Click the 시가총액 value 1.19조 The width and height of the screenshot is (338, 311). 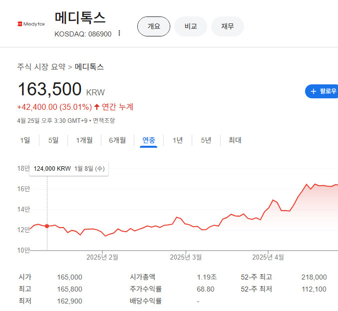click(207, 277)
